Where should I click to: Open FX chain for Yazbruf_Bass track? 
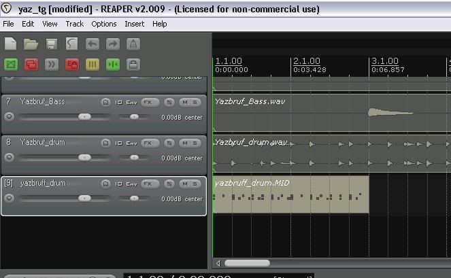(x=150, y=103)
